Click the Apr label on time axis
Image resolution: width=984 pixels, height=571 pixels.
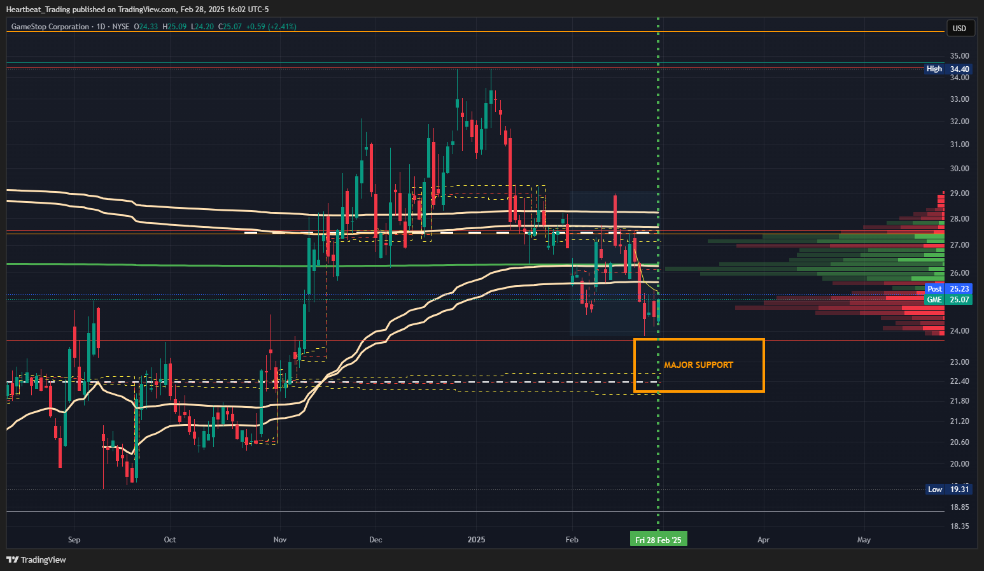pos(763,540)
